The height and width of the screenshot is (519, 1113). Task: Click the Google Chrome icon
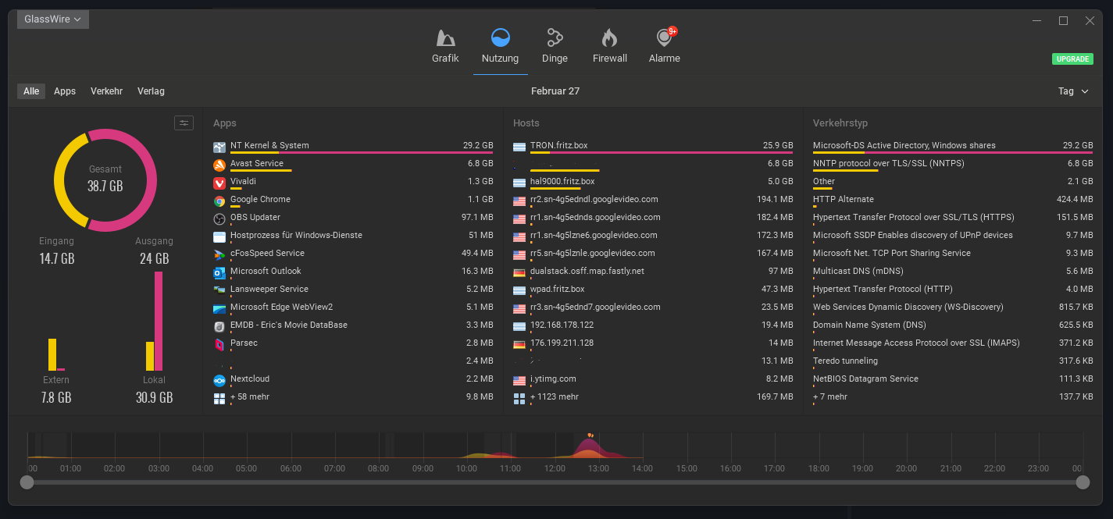coord(219,201)
